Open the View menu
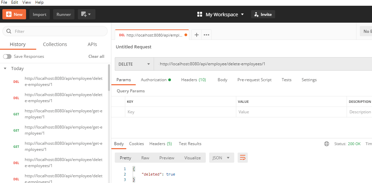Viewport: 372px width, 183px height. [26, 2]
